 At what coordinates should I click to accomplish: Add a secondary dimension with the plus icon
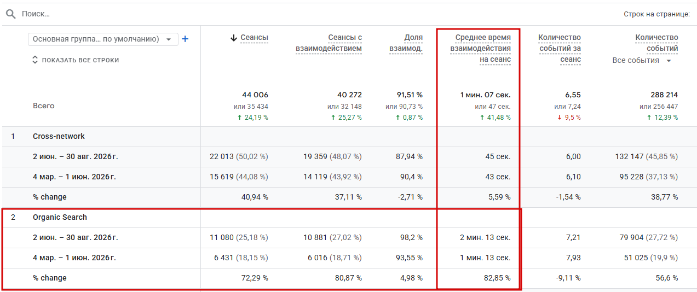click(x=185, y=39)
